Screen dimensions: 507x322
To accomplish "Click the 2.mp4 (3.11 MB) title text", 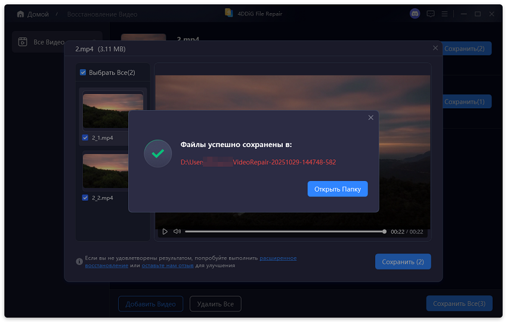I will [100, 49].
